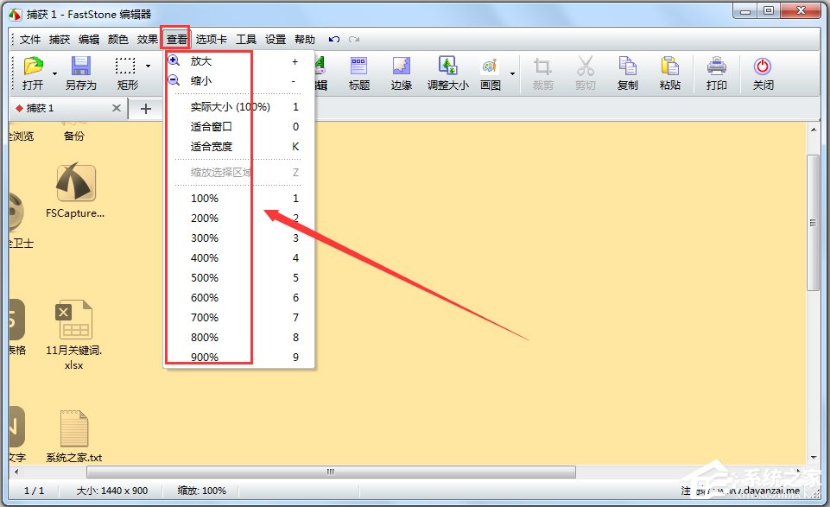Open the 文件 menu
Image resolution: width=830 pixels, height=507 pixels.
[30, 39]
